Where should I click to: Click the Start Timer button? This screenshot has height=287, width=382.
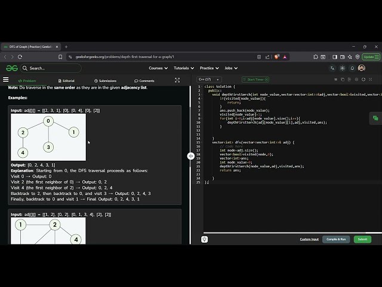(255, 80)
